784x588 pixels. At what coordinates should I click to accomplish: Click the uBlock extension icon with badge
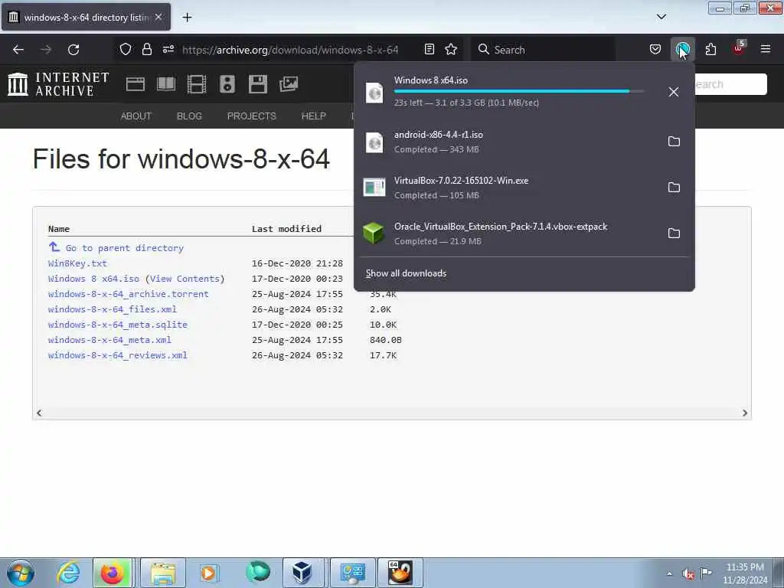739,48
